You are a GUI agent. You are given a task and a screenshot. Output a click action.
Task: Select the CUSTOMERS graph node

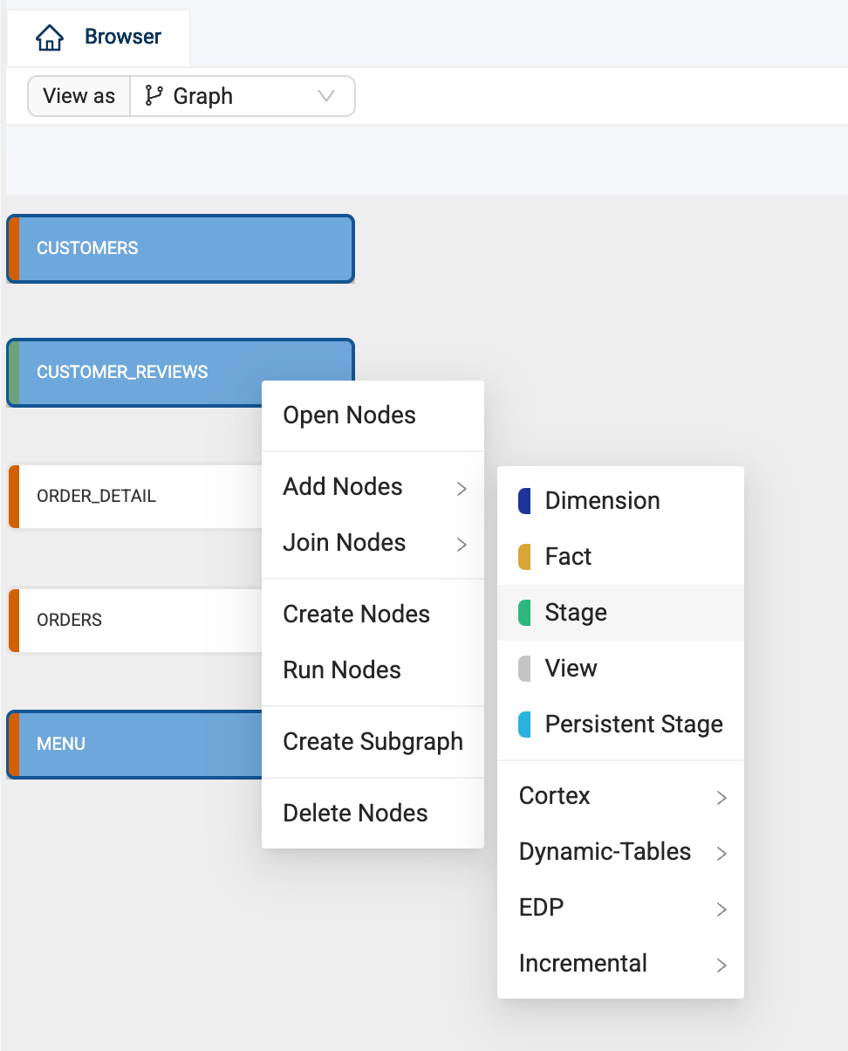pyautogui.click(x=181, y=249)
